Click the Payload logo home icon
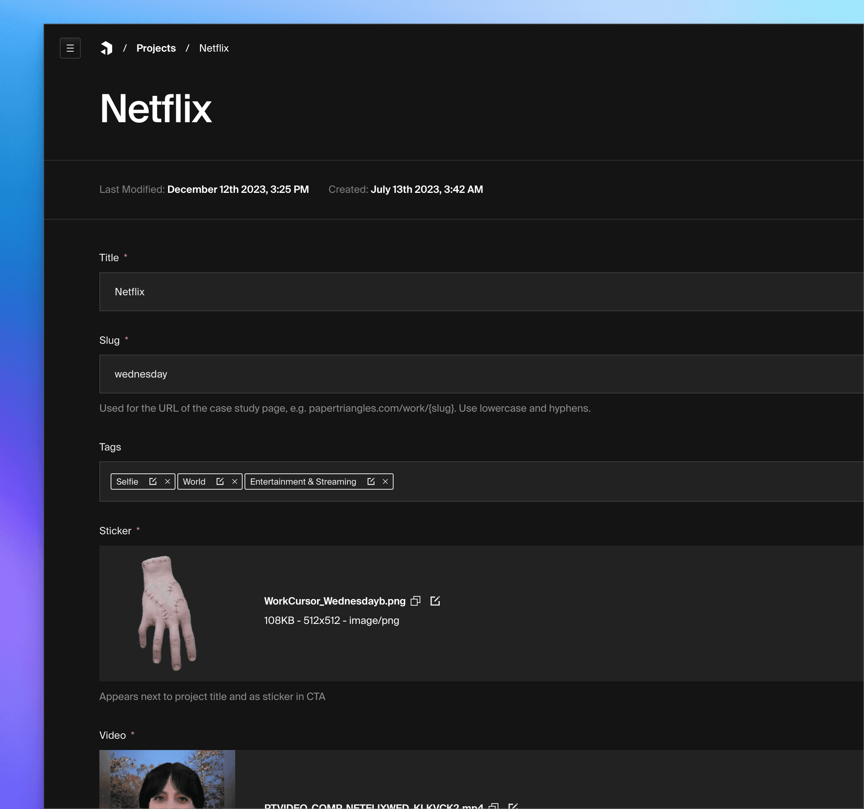This screenshot has height=809, width=864. pyautogui.click(x=106, y=48)
